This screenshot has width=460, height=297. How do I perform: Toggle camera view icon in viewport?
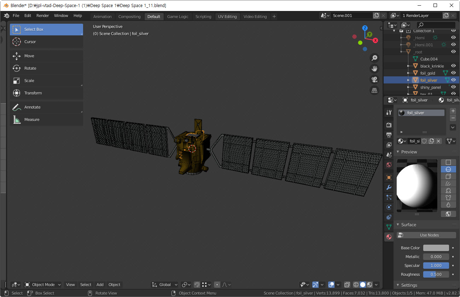[374, 79]
